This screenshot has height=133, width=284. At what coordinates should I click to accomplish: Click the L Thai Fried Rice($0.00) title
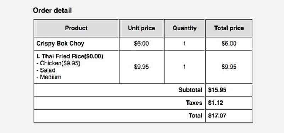(x=70, y=57)
